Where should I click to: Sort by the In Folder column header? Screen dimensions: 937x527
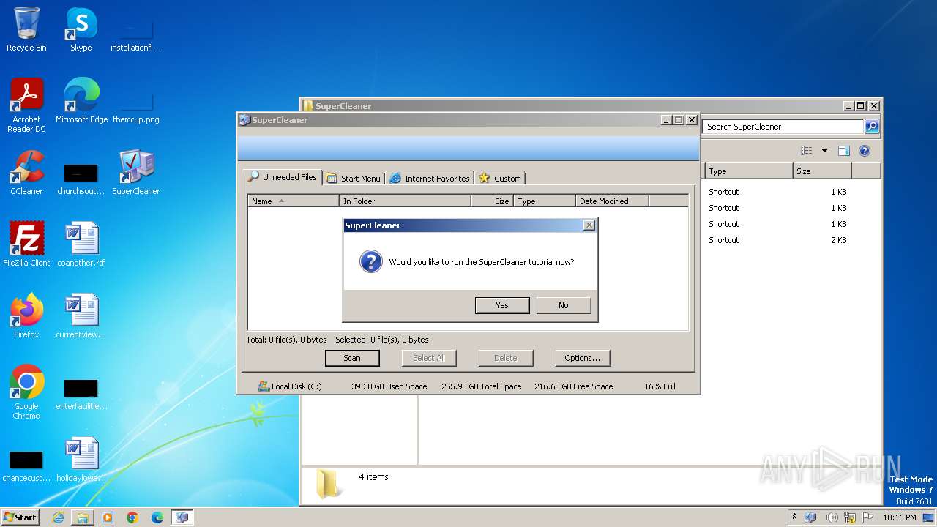pyautogui.click(x=406, y=201)
